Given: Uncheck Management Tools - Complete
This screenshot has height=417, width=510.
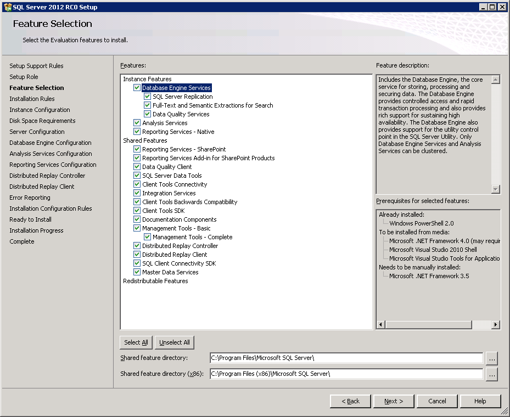Looking at the screenshot, I should [x=147, y=237].
